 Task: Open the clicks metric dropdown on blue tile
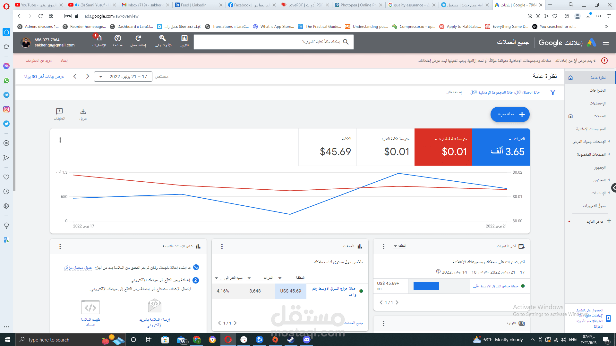pyautogui.click(x=510, y=139)
